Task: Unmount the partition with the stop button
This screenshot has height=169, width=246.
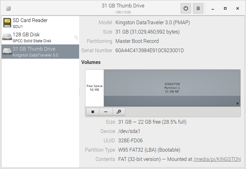Action: (93, 112)
